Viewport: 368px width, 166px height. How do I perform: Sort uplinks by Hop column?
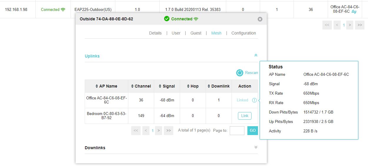coord(193,86)
